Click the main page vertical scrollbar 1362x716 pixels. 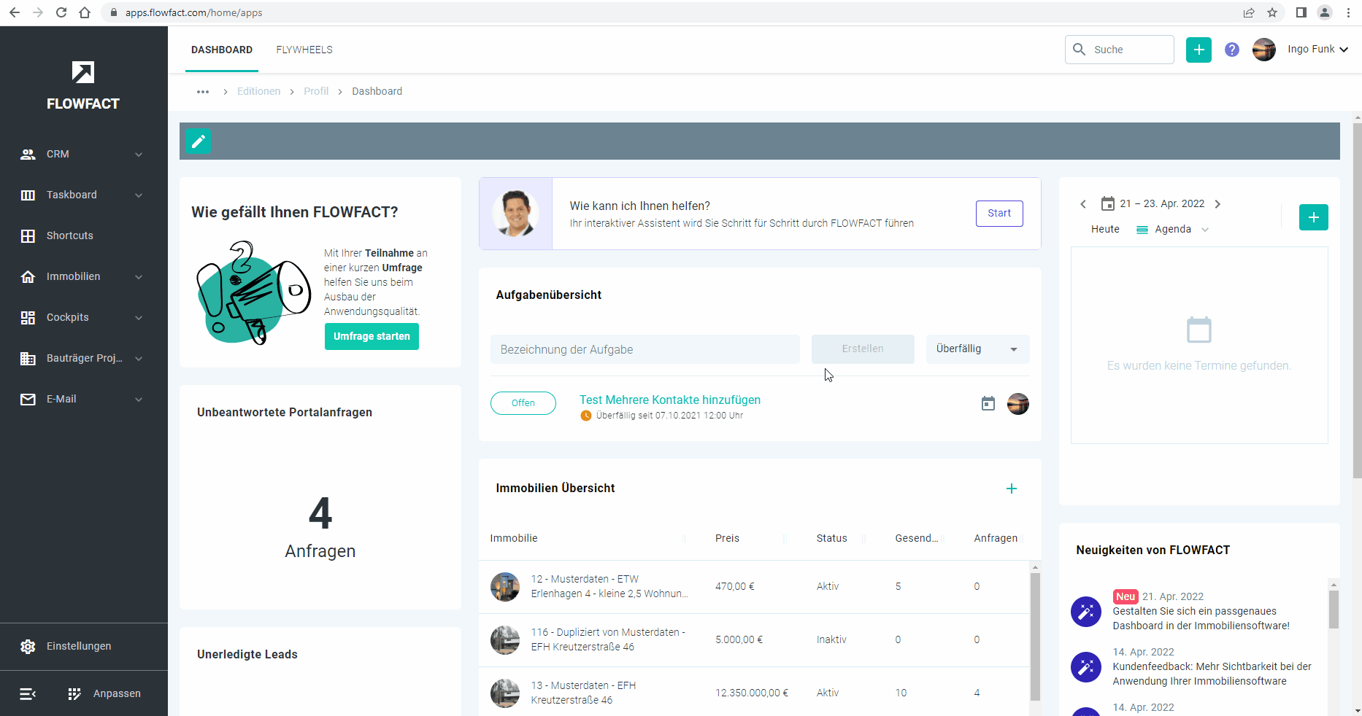click(1357, 299)
